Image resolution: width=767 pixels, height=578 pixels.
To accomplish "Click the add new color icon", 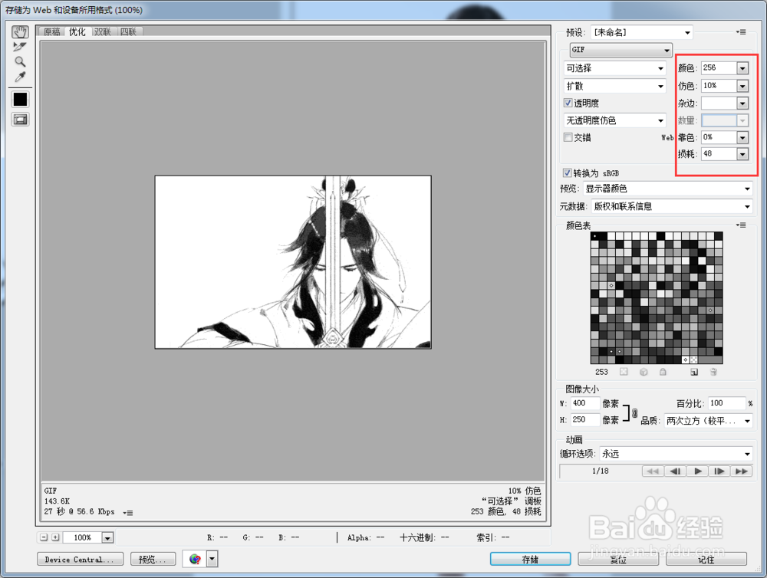I will tap(694, 372).
